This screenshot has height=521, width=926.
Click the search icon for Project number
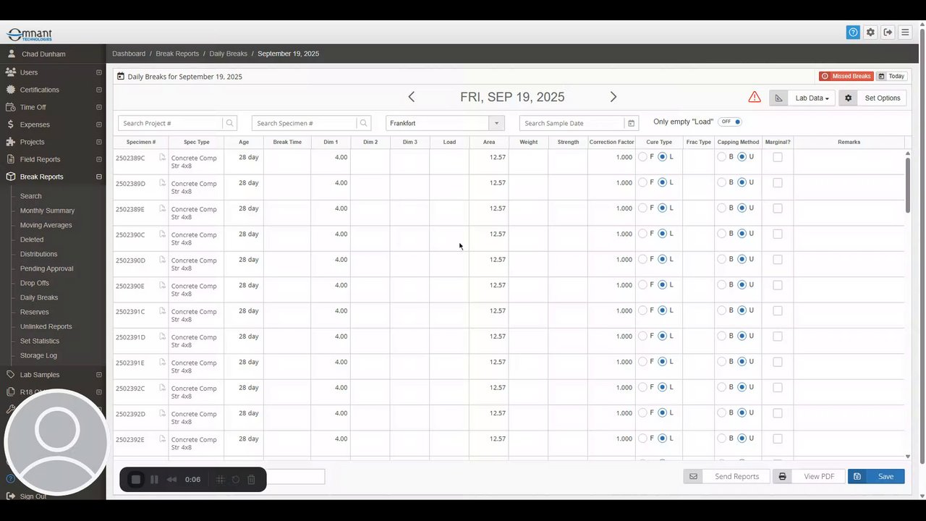pyautogui.click(x=230, y=123)
